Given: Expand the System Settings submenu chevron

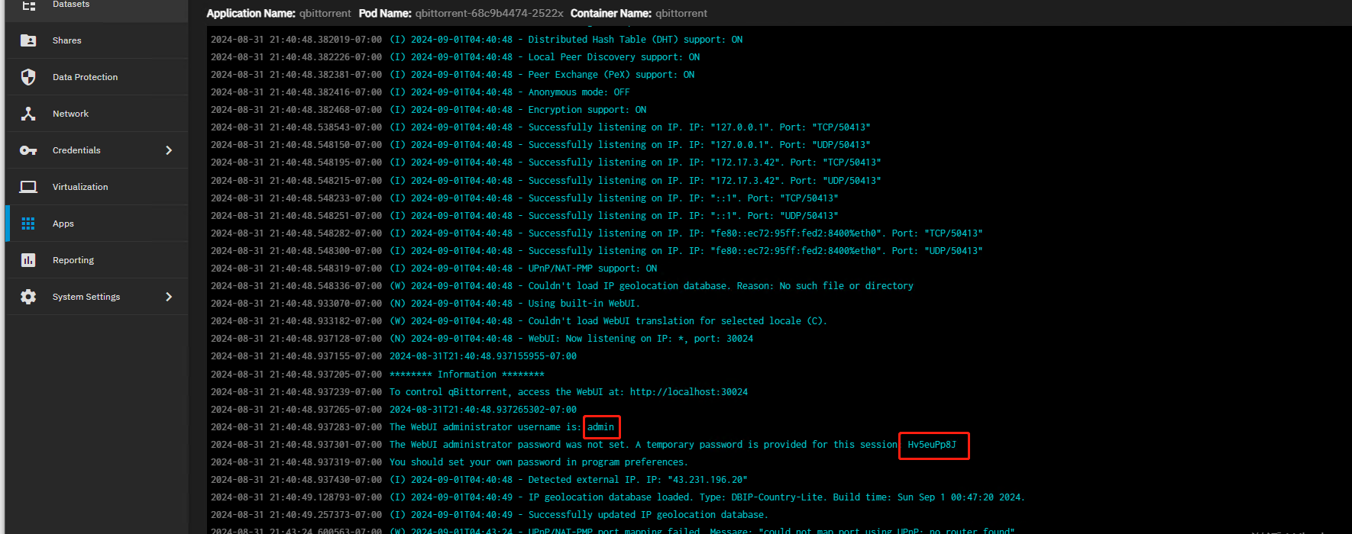Looking at the screenshot, I should [169, 297].
